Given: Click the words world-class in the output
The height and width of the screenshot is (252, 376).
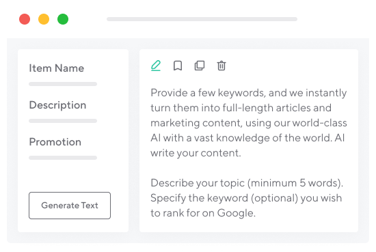Looking at the screenshot, I should tap(320, 123).
